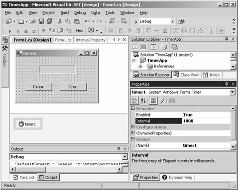Pin the Solution Explorer panel

click(x=227, y=39)
